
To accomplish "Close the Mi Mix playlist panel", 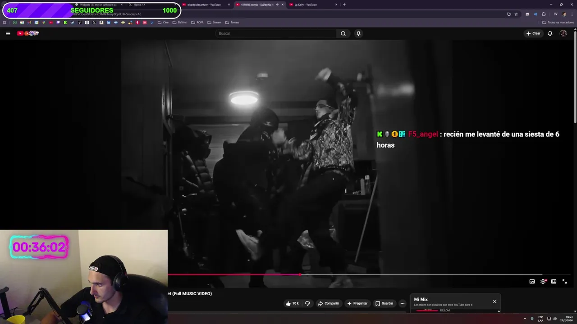I will point(495,301).
